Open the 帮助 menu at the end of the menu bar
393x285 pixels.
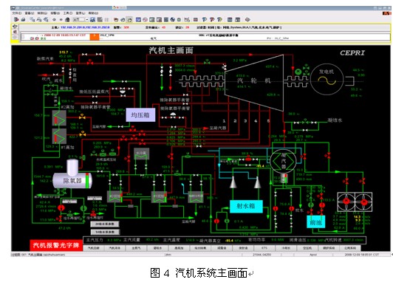[x=93, y=13]
